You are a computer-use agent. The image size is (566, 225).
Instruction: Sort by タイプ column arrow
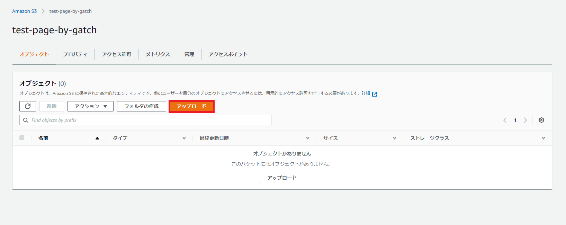point(184,138)
